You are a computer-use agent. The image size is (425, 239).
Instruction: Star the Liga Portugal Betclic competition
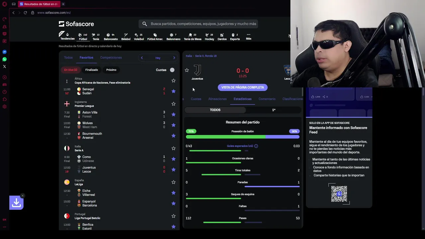pyautogui.click(x=173, y=216)
